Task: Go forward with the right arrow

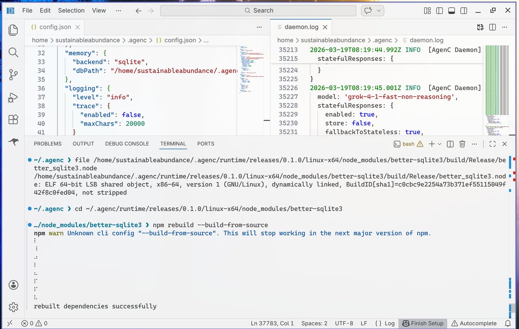Action: pyautogui.click(x=151, y=11)
